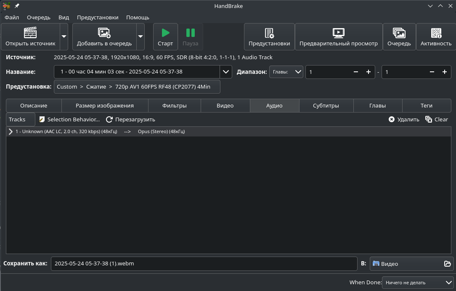Open the Главы range type dropdown
The width and height of the screenshot is (456, 291).
pyautogui.click(x=286, y=72)
